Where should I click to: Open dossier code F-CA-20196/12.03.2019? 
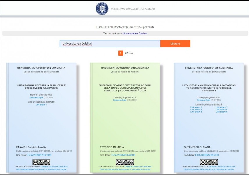point(207,155)
